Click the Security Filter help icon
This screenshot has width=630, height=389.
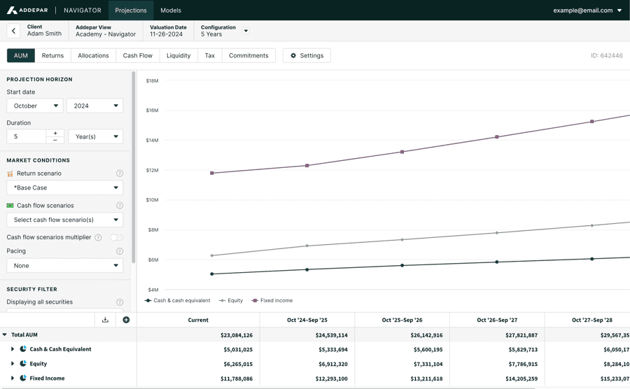(x=120, y=302)
